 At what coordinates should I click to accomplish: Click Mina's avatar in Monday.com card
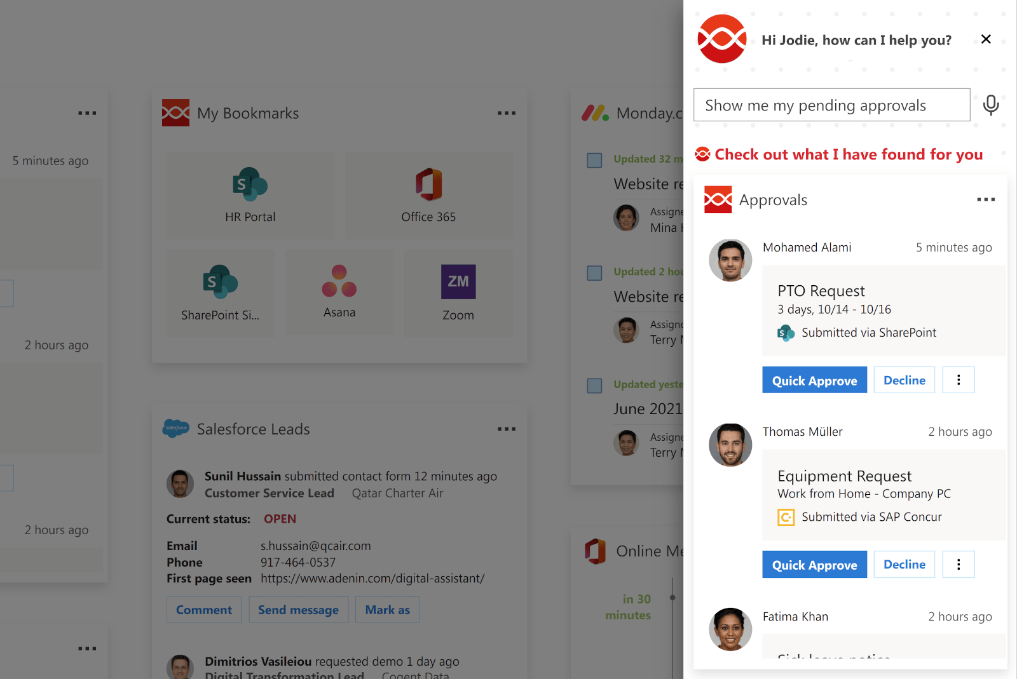[626, 218]
